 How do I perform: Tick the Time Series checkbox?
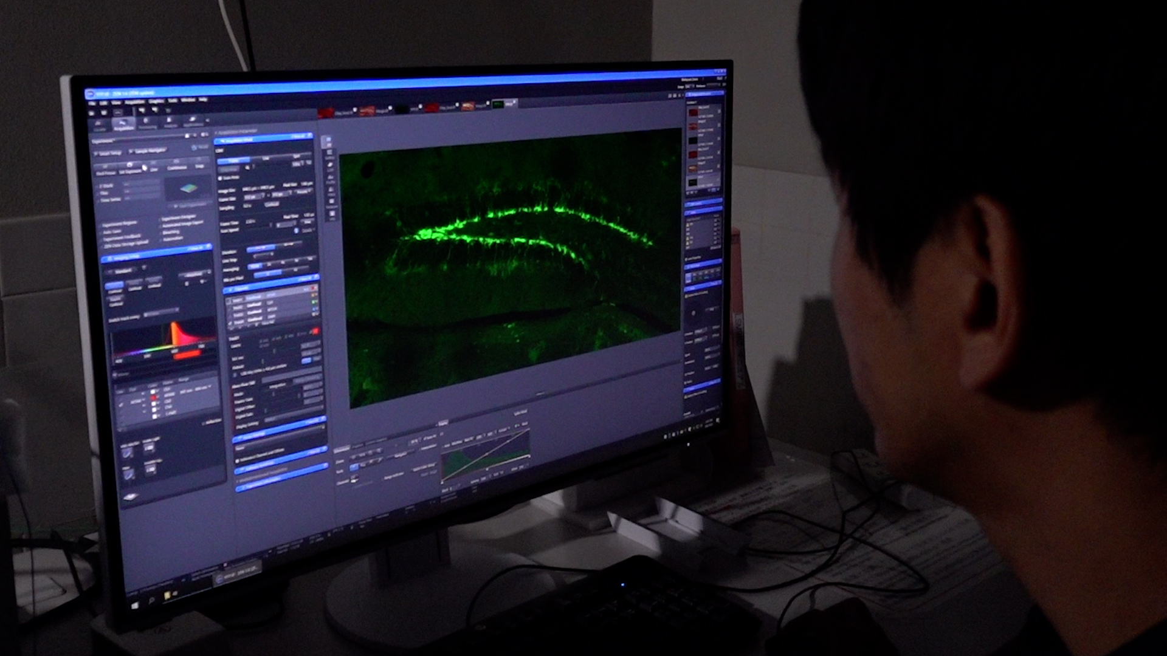[98, 200]
